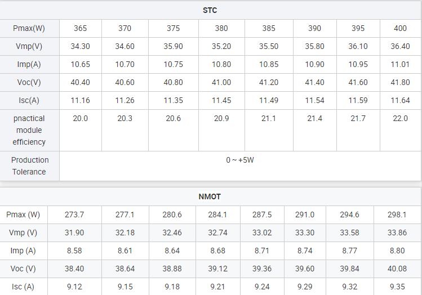Click the 400 Pmax cell

click(x=400, y=28)
